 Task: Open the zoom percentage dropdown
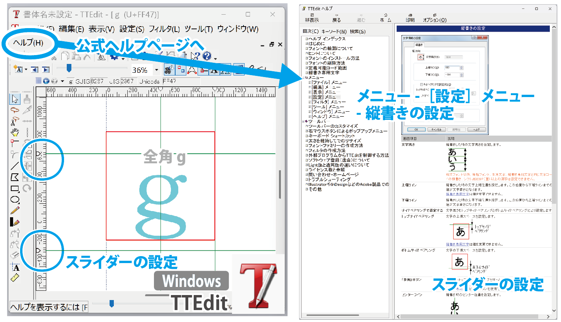156,70
